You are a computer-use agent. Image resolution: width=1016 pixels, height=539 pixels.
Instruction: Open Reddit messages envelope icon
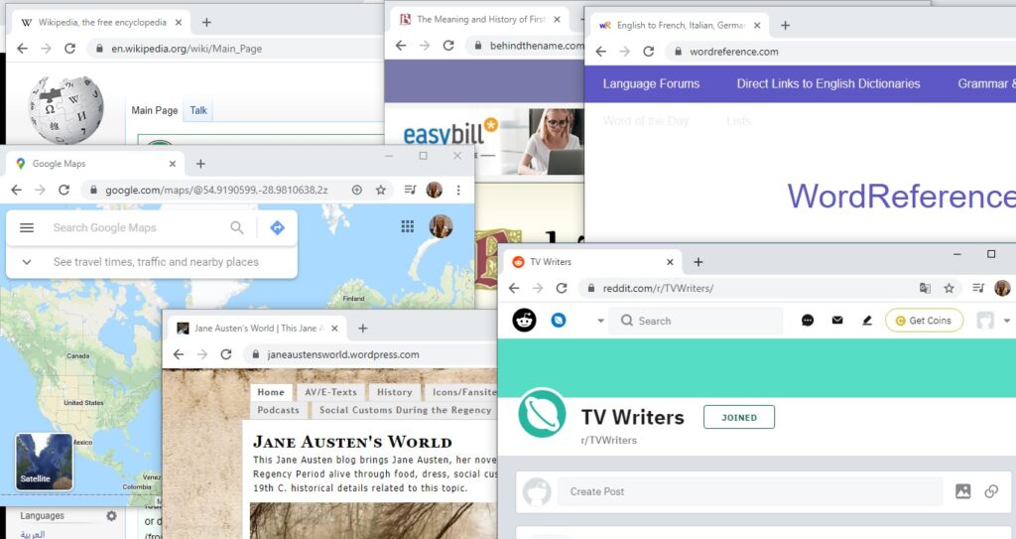coord(837,321)
